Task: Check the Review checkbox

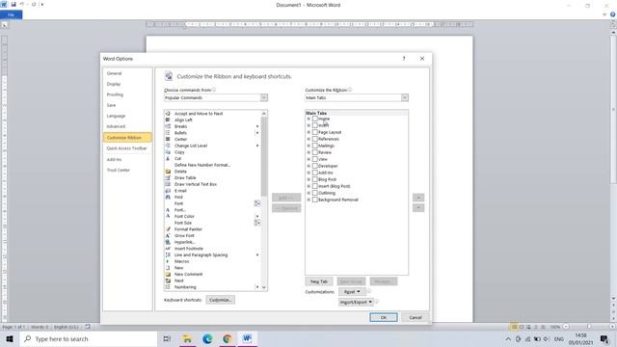Action: click(315, 152)
